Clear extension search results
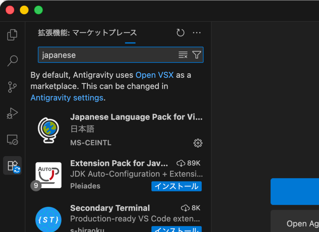 click(x=183, y=55)
